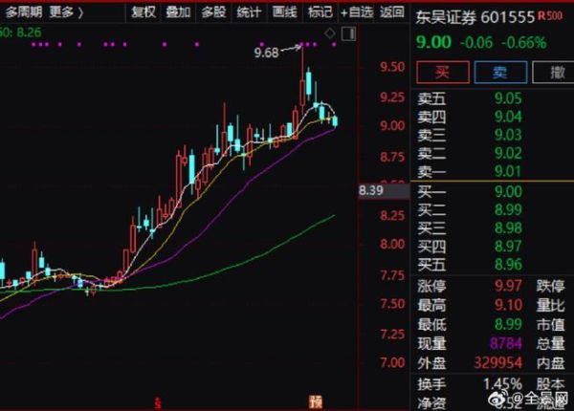Click the 换手 turnover value 1.45%
The width and height of the screenshot is (574, 411).
(x=502, y=384)
